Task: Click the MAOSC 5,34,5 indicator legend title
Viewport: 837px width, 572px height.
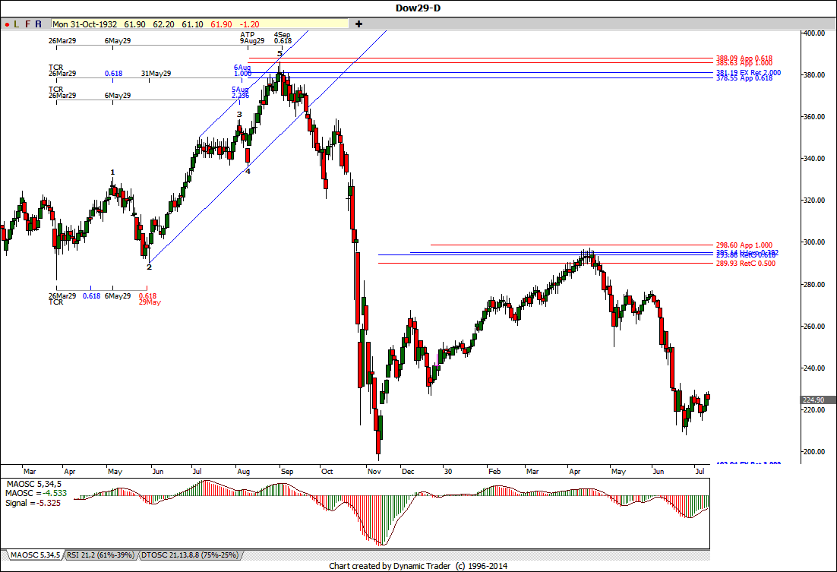Action: (x=34, y=484)
